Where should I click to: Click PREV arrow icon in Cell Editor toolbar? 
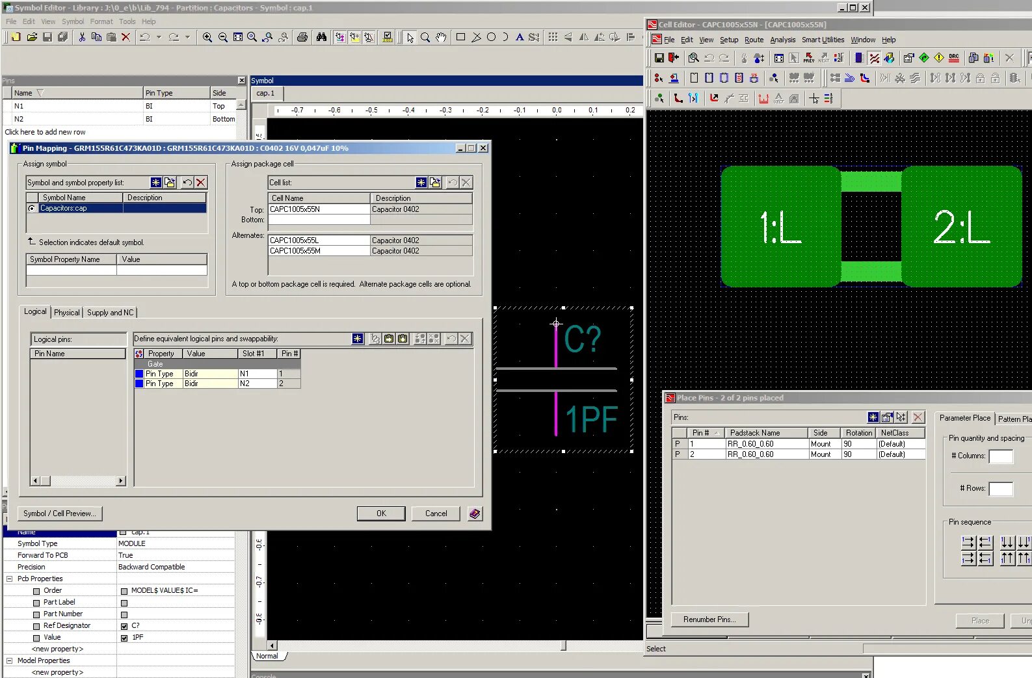[809, 58]
